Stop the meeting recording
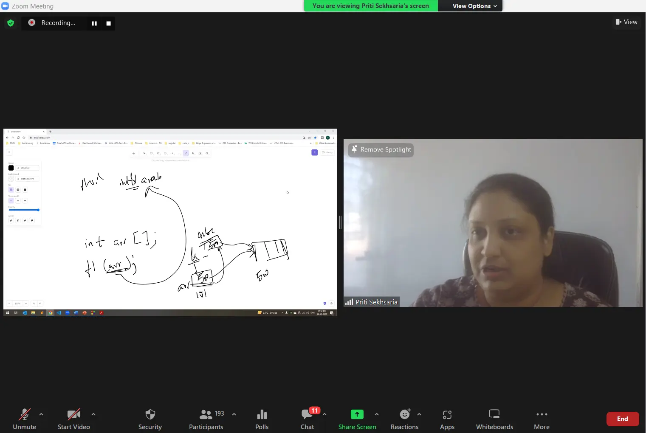This screenshot has height=433, width=646. [108, 23]
